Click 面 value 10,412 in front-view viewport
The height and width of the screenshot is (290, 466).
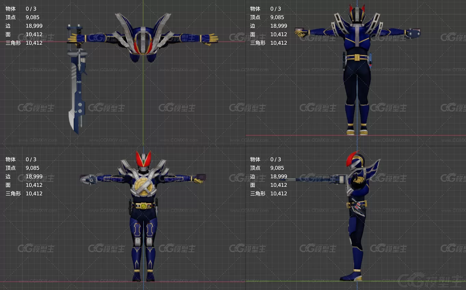coord(34,185)
